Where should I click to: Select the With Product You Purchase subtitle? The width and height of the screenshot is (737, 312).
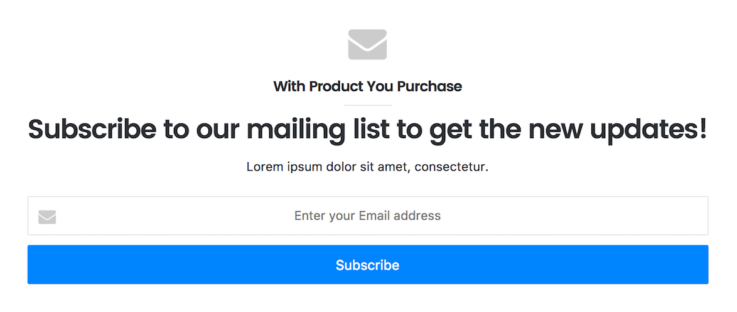[368, 86]
